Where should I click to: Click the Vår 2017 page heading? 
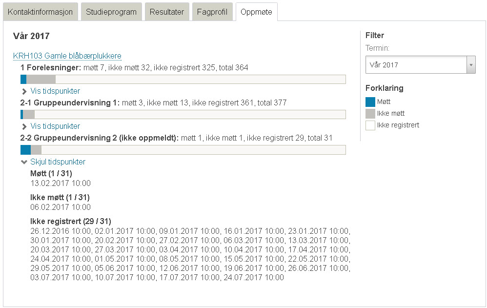(31, 36)
